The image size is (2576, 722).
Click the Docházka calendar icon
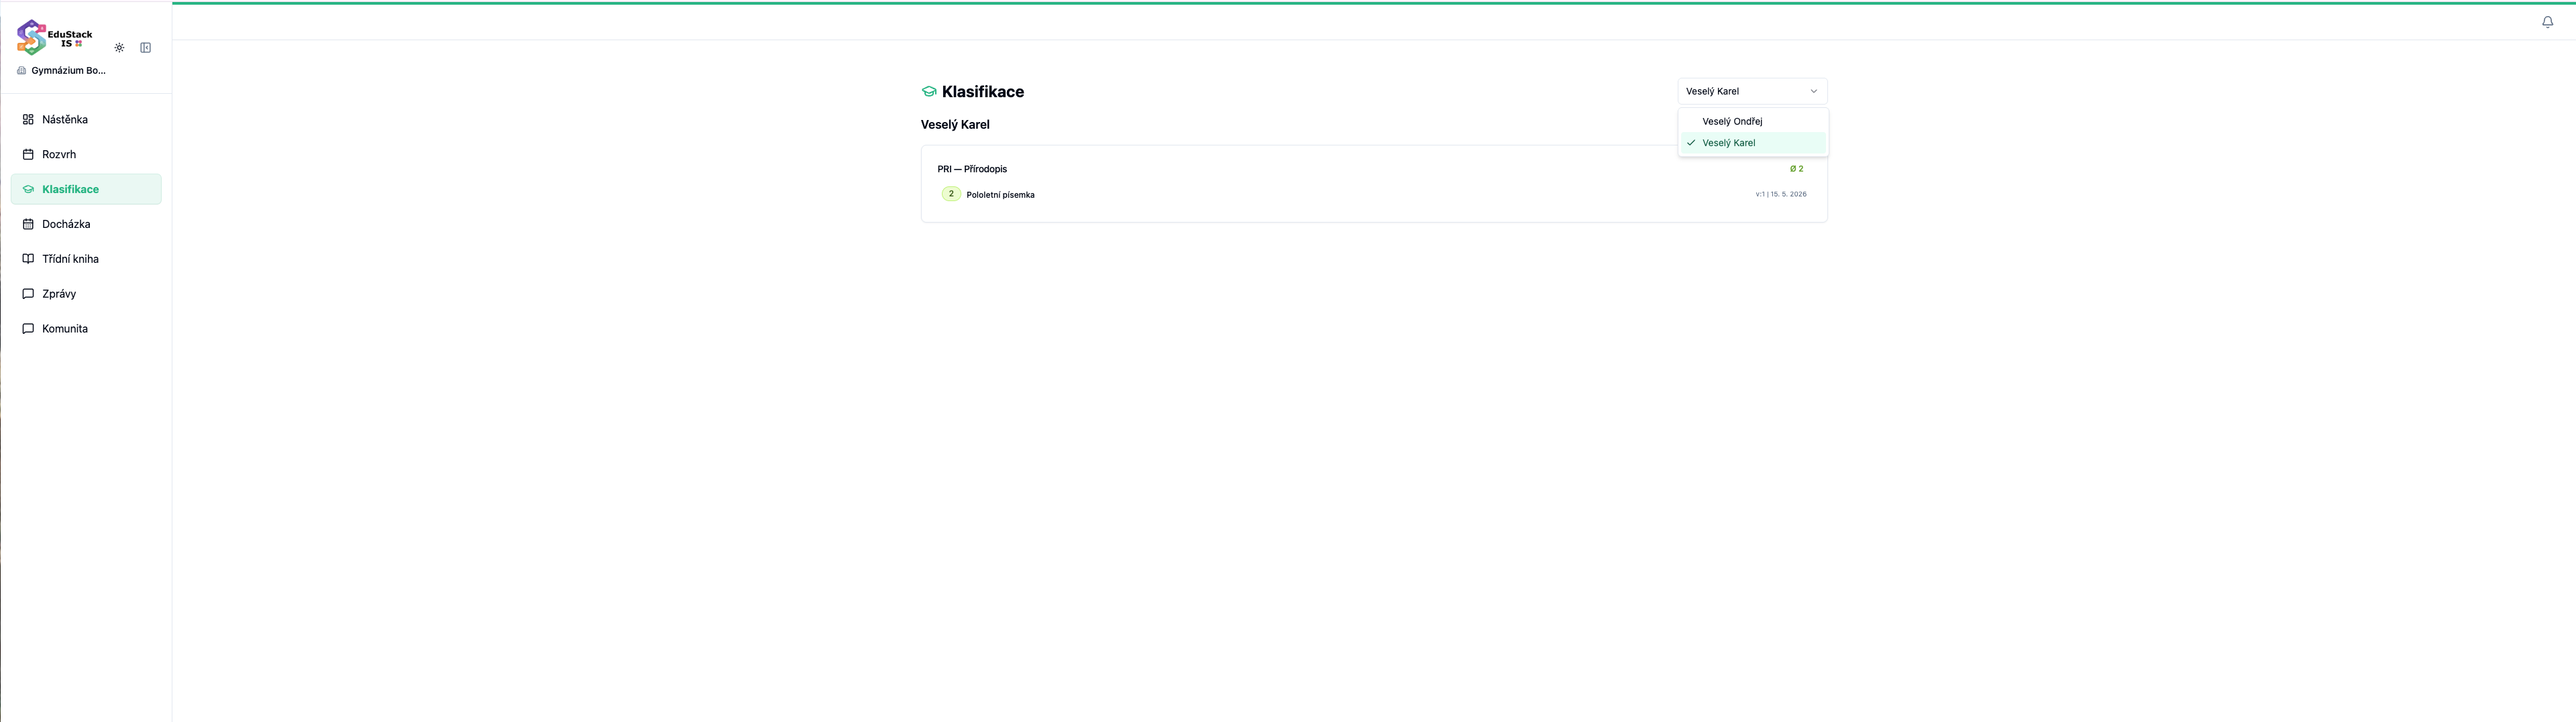28,224
